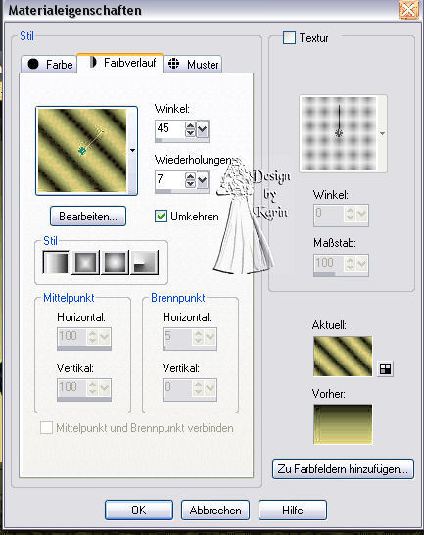Uncheck the Umkehren checkbox

161,216
